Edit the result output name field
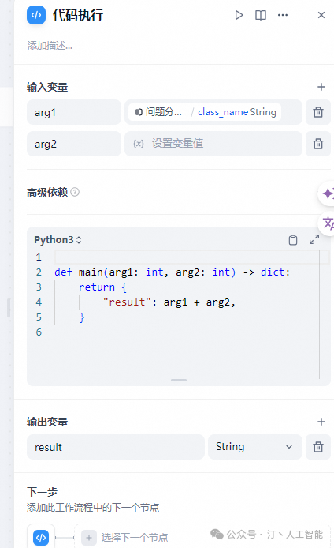The image size is (334, 548). point(115,447)
